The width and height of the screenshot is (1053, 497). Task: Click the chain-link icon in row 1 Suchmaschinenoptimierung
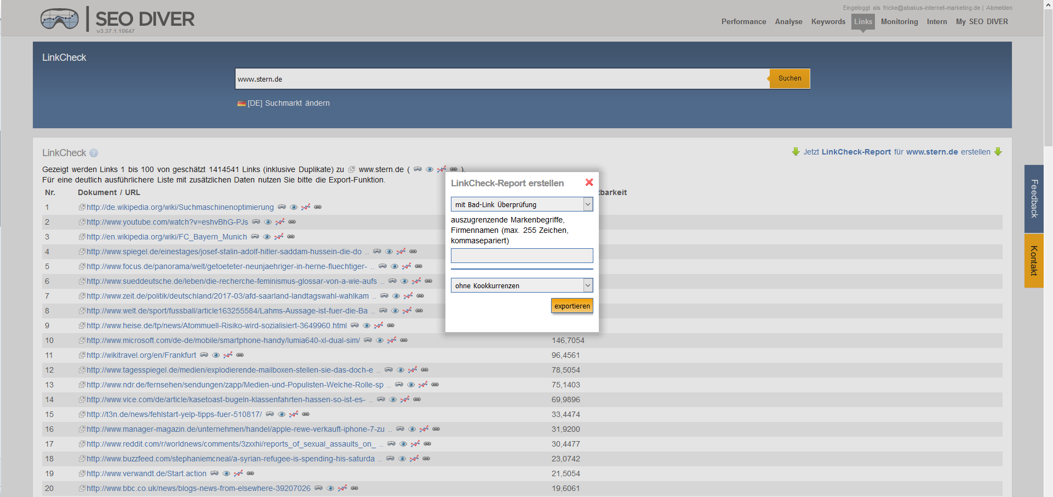click(318, 207)
